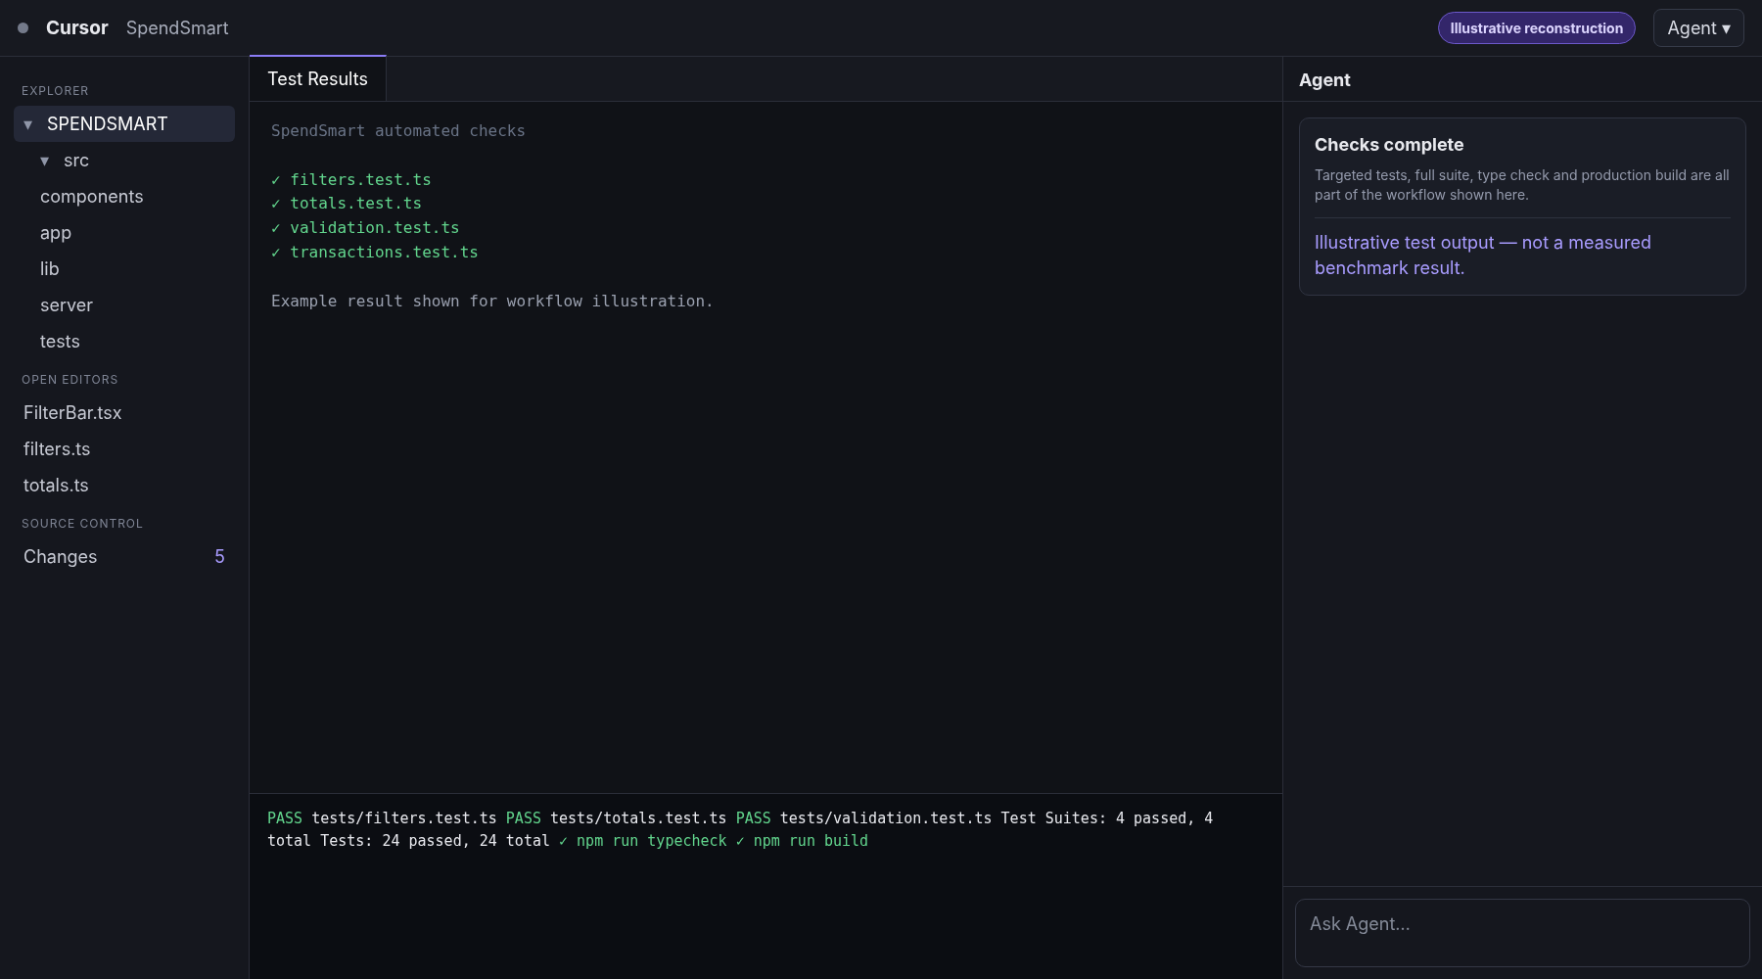
Task: Collapse the src folder arrow
Action: (45, 161)
